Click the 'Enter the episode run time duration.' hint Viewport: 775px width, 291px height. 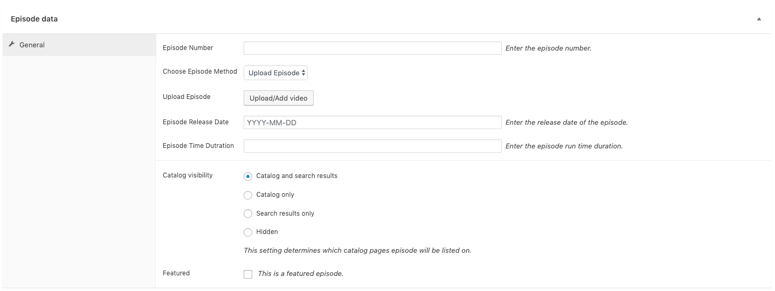[564, 146]
